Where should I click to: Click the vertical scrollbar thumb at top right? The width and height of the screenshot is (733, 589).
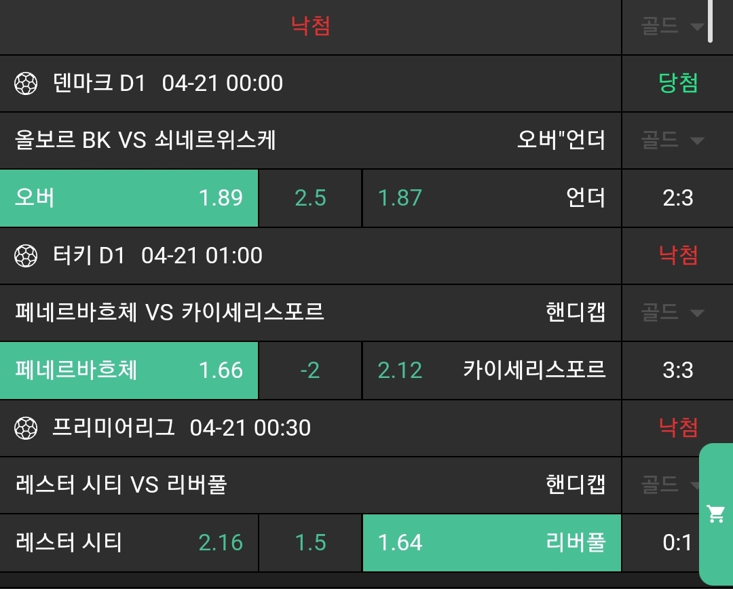click(x=710, y=20)
